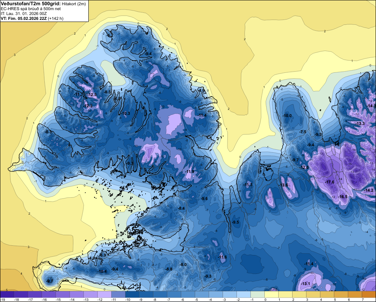The width and height of the screenshot is (376, 302).
Task: Click the legend swatch between -1 and 0
Action: coord(257,294)
